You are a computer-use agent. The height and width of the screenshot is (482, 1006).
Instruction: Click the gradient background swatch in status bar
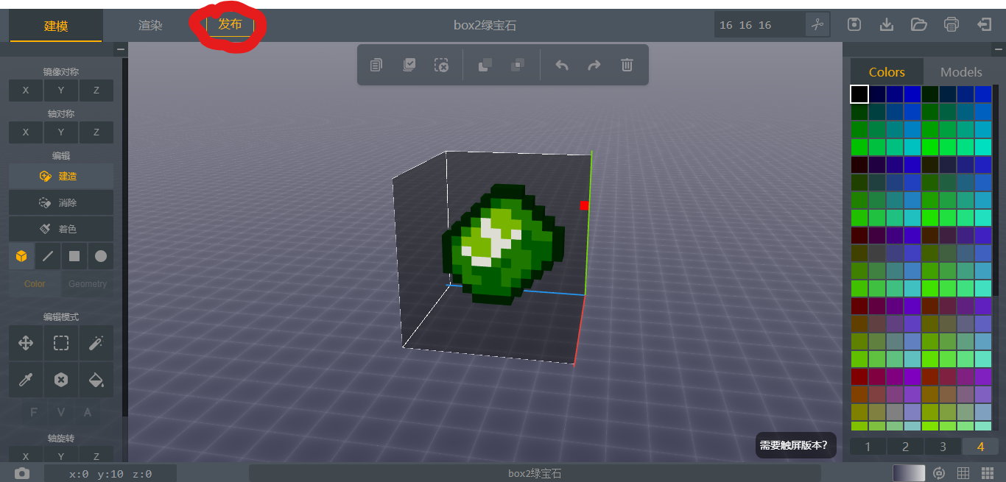point(908,473)
